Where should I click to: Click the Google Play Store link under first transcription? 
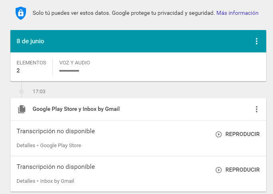pyautogui.click(x=61, y=146)
